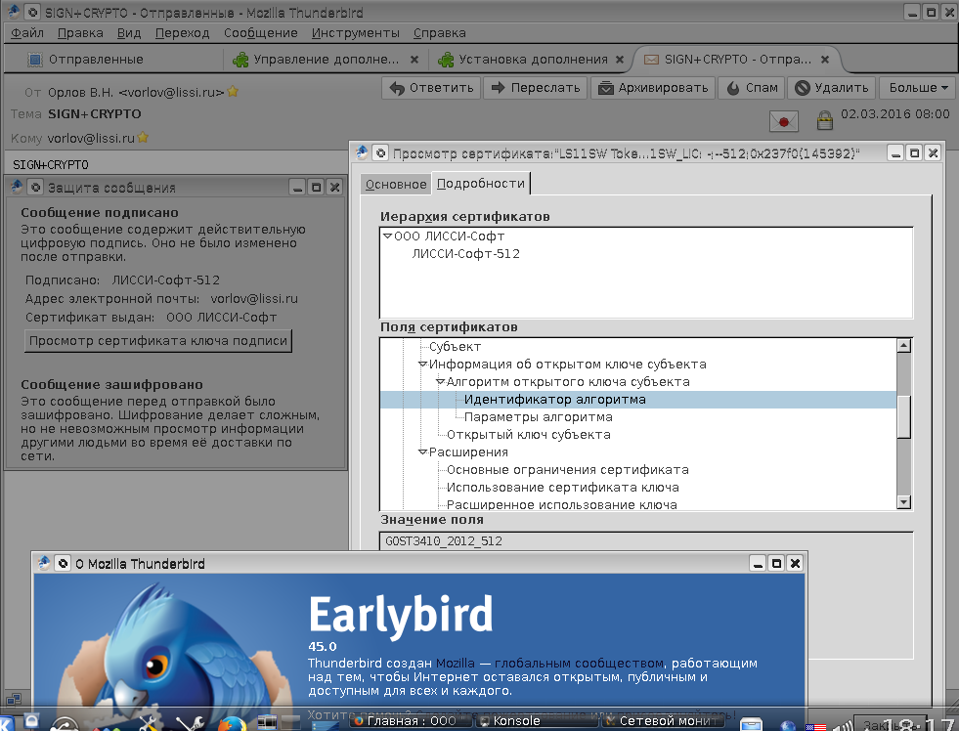Image resolution: width=959 pixels, height=731 pixels.
Task: Click the encrypted-message padlock icon
Action: coord(824,120)
